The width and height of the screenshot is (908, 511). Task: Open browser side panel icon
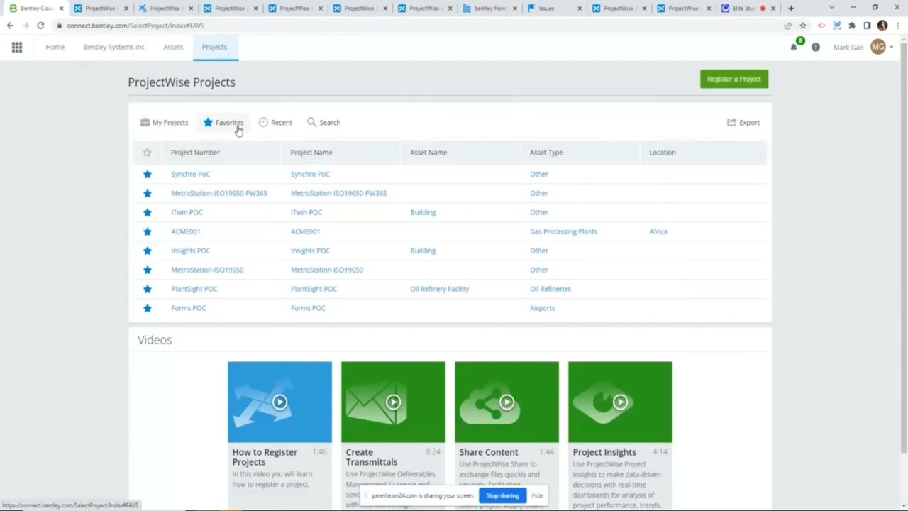[867, 26]
